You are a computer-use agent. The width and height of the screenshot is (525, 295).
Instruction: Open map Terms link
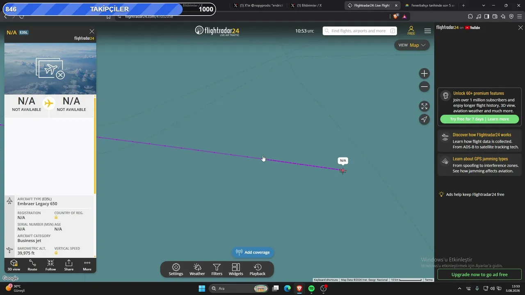click(x=429, y=280)
